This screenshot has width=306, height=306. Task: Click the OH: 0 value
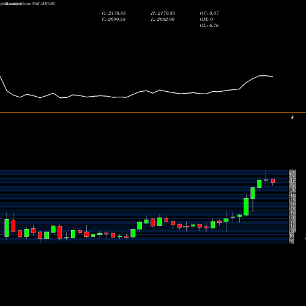206,20
